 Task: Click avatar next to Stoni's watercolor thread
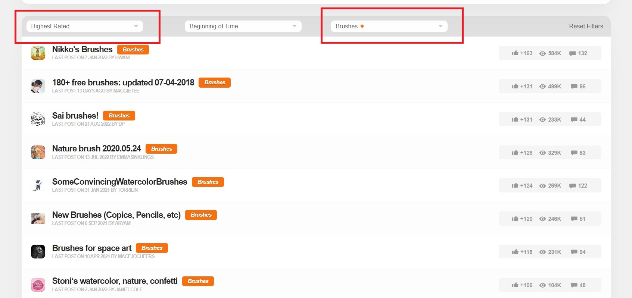click(38, 285)
